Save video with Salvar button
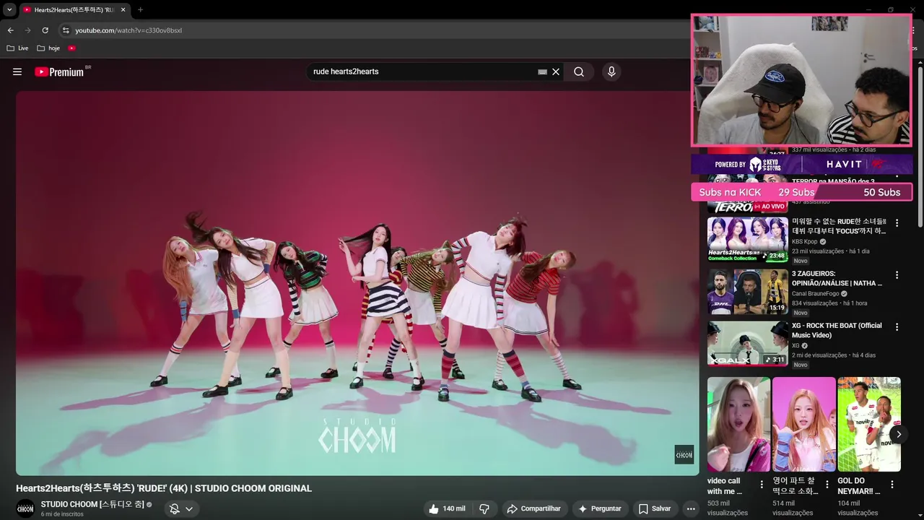The height and width of the screenshot is (520, 924). pyautogui.click(x=655, y=508)
